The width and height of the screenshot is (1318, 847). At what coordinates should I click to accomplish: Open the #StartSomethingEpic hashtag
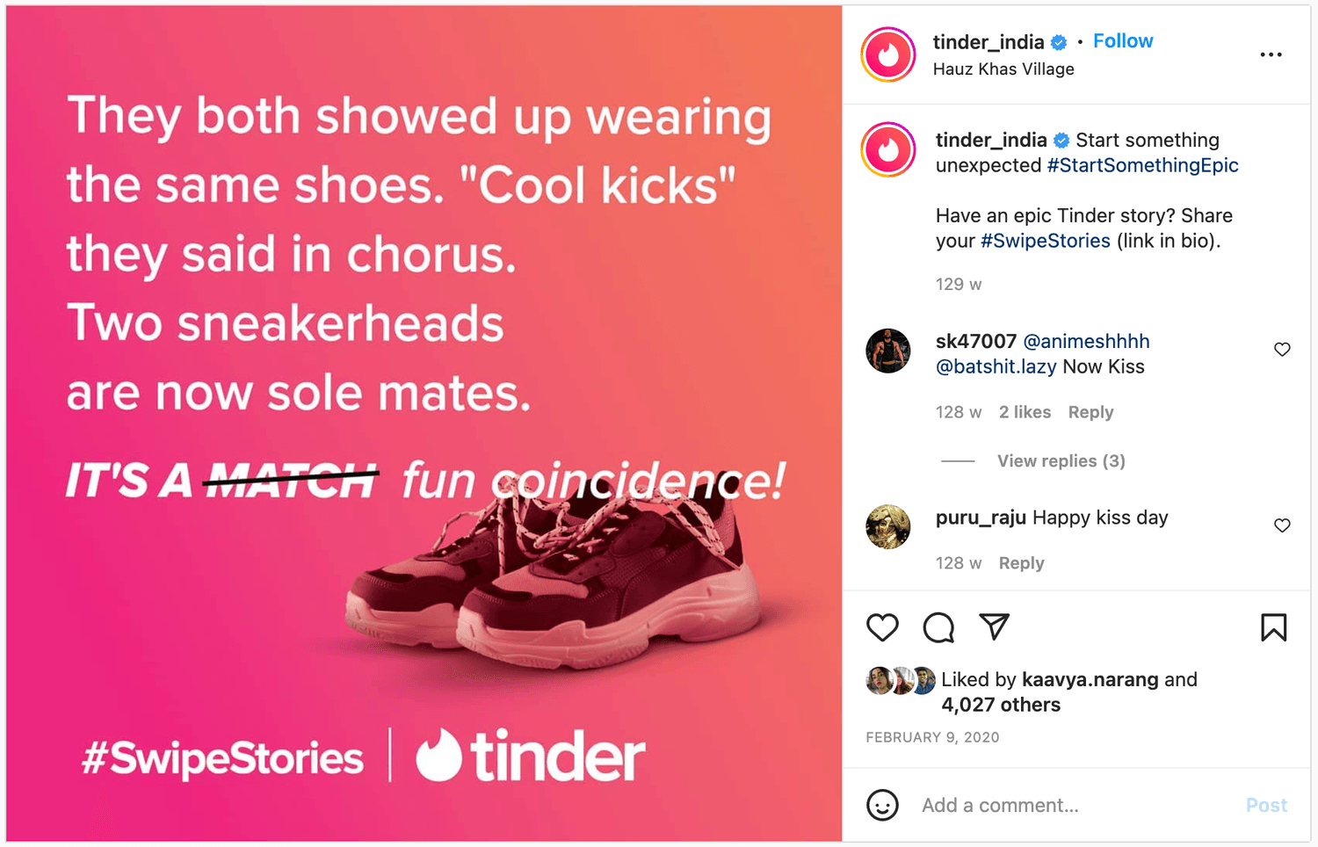click(x=1142, y=165)
